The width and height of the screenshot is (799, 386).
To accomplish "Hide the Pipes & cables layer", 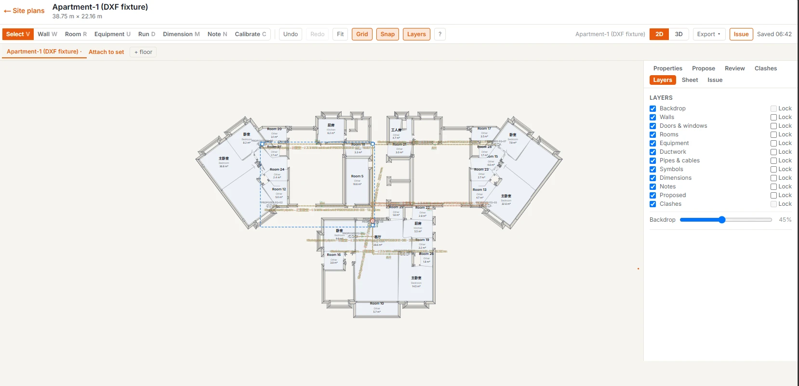I will (653, 160).
